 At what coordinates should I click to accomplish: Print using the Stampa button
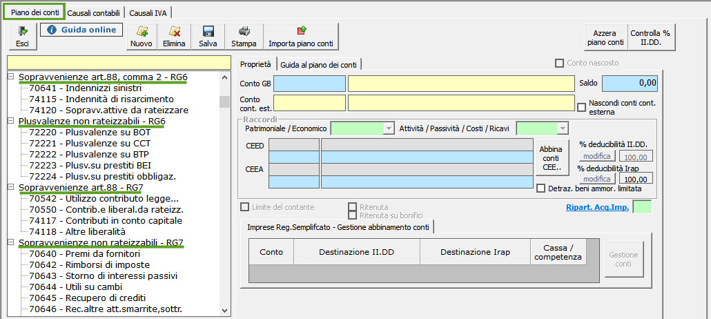click(x=244, y=37)
